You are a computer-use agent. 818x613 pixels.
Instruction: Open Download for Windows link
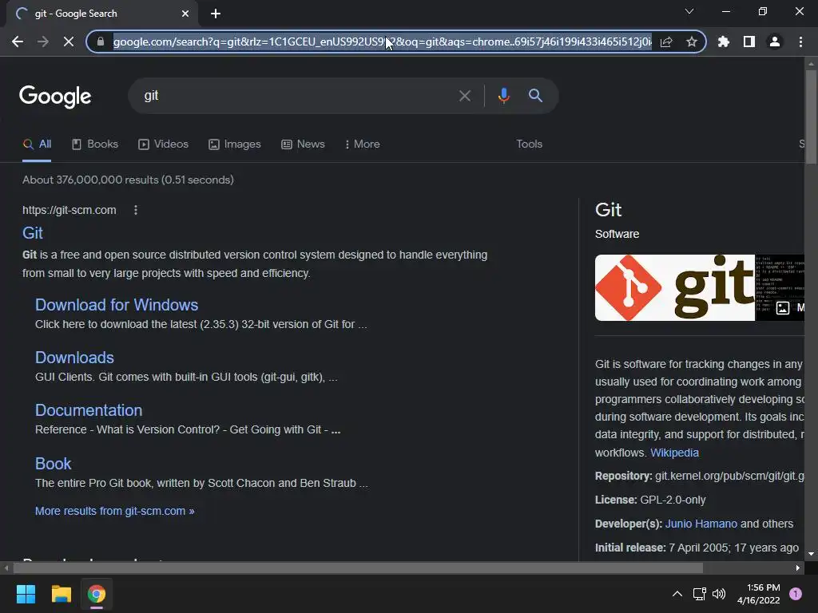click(117, 305)
